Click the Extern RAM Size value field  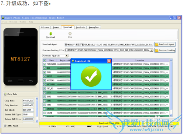point(28,119)
